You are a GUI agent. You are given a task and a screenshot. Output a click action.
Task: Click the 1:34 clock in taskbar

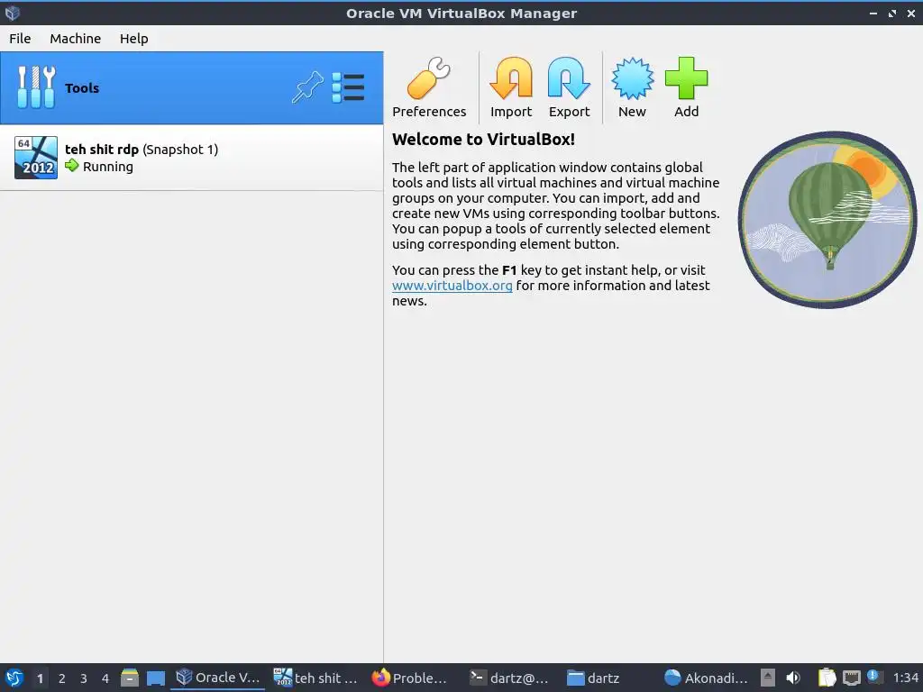905,678
